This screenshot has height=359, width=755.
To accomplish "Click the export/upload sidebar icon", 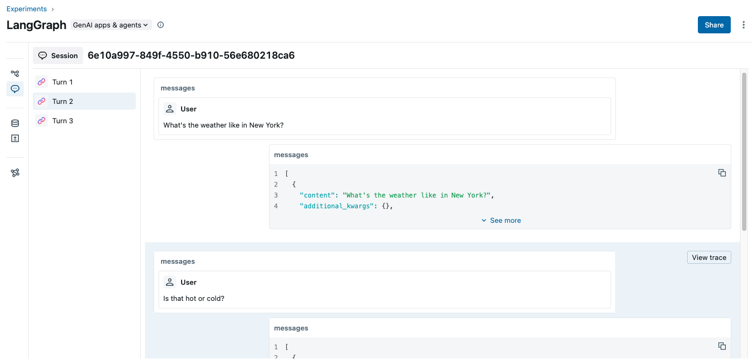I will pos(15,138).
